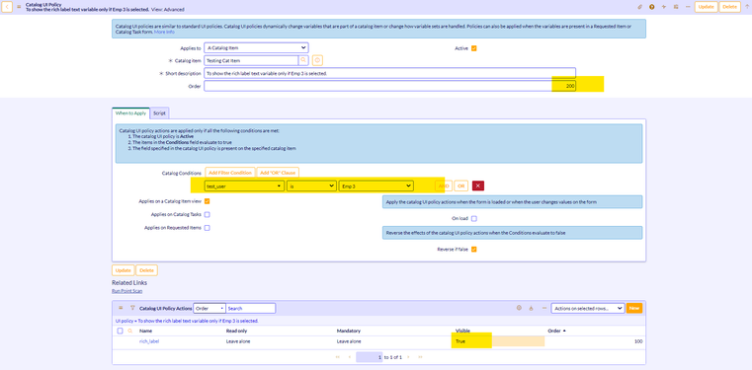Image resolution: width=752 pixels, height=370 pixels.
Task: Click the Catalog item text field
Action: (x=251, y=60)
